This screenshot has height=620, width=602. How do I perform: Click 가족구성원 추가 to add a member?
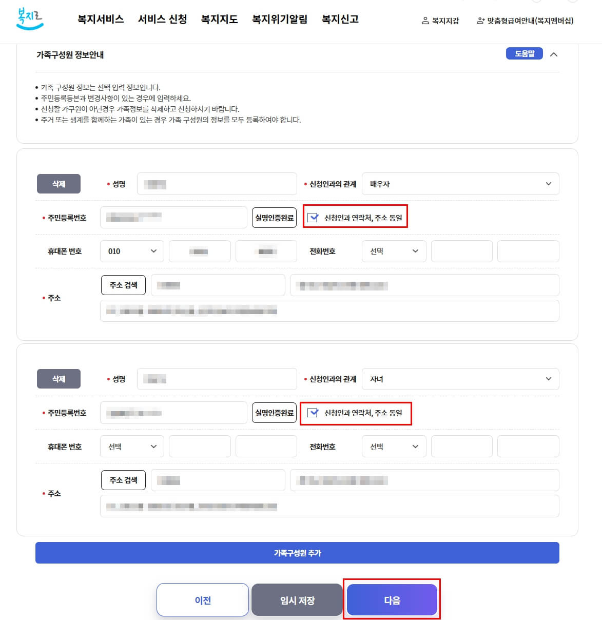point(297,553)
